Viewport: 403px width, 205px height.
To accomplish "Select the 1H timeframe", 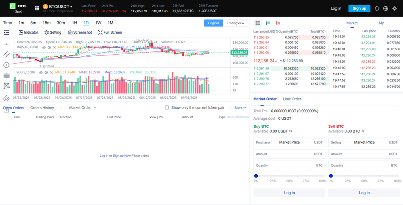I will tap(74, 23).
